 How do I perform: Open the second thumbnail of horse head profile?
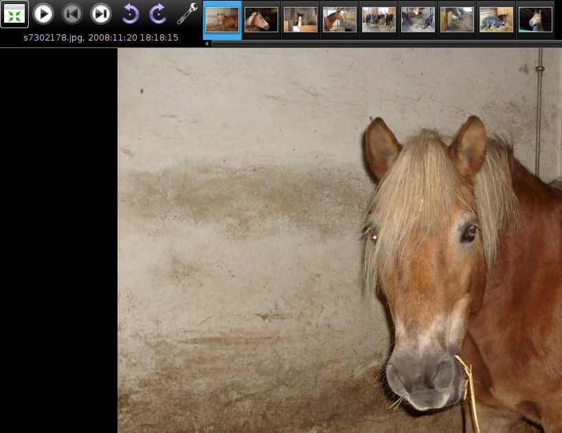click(261, 20)
